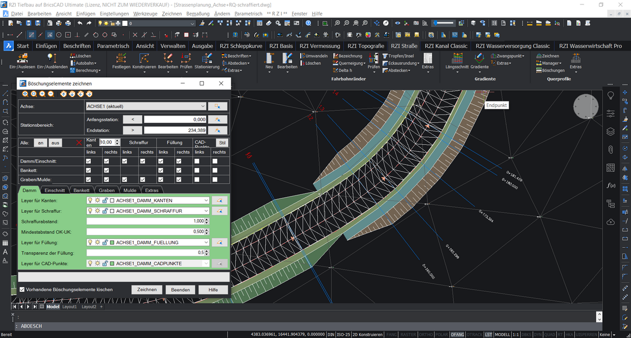Toggle OFANG in the status bar
631x338 pixels.
(457, 335)
